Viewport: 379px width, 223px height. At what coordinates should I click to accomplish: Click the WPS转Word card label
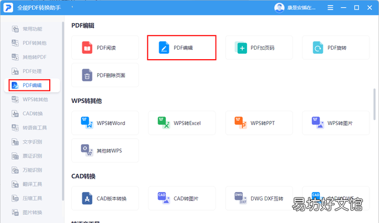click(111, 123)
